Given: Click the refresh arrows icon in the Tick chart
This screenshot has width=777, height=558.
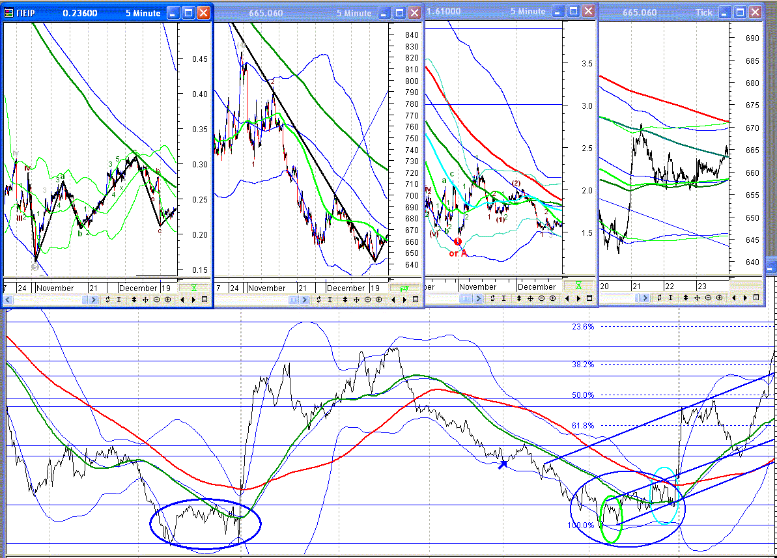Looking at the screenshot, I should tap(659, 298).
